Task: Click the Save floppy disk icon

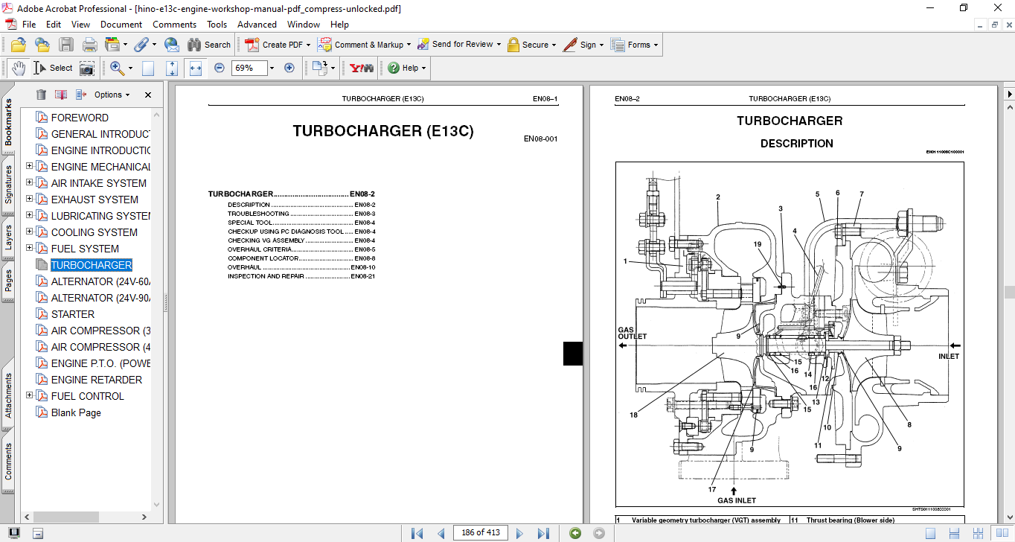Action: [66, 45]
